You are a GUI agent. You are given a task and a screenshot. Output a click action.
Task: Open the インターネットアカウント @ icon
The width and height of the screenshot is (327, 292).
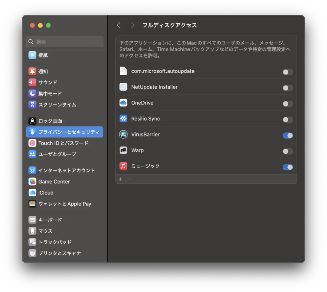[32, 170]
